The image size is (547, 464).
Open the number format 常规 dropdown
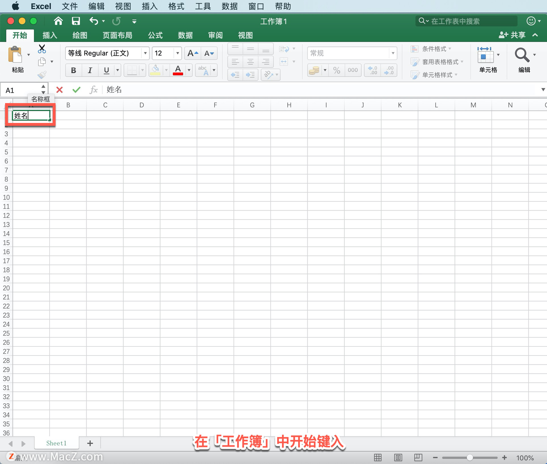(393, 53)
